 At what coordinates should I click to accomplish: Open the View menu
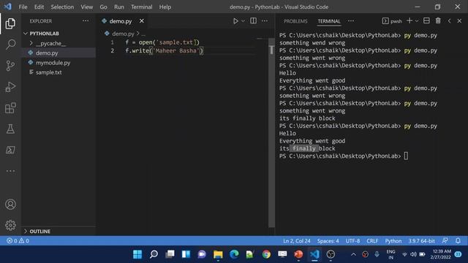click(x=86, y=7)
